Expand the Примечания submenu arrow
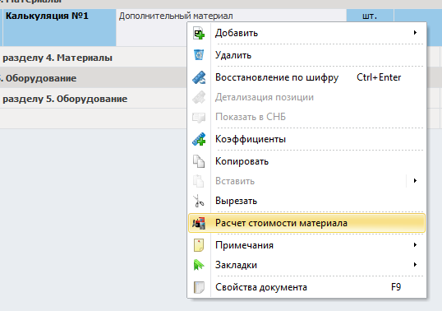Screen dimensions: 442x311 click(415, 245)
